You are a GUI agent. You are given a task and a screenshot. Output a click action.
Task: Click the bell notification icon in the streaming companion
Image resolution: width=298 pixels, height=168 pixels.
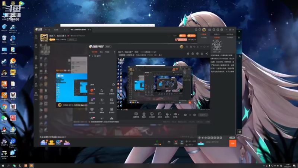(202, 54)
